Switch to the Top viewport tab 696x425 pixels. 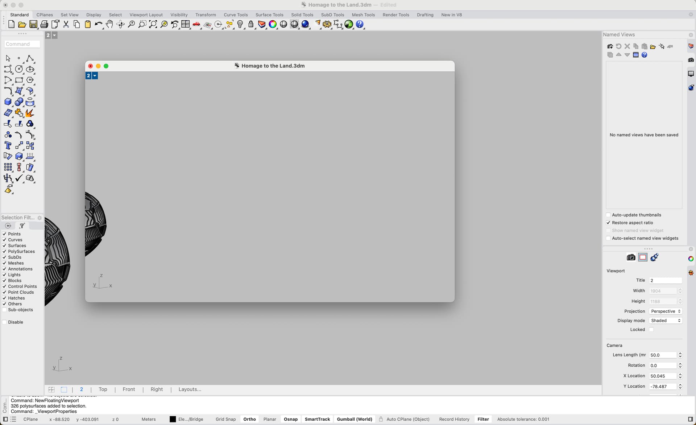coord(103,389)
